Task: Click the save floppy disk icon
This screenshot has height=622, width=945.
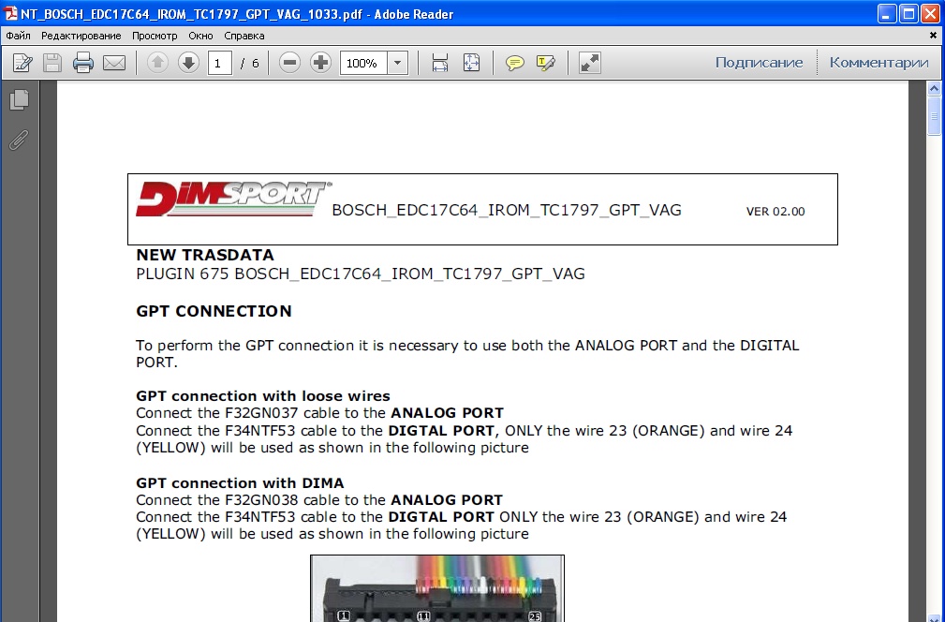Action: pyautogui.click(x=52, y=63)
